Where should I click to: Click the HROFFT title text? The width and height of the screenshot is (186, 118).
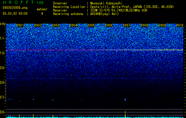click(x=18, y=2)
